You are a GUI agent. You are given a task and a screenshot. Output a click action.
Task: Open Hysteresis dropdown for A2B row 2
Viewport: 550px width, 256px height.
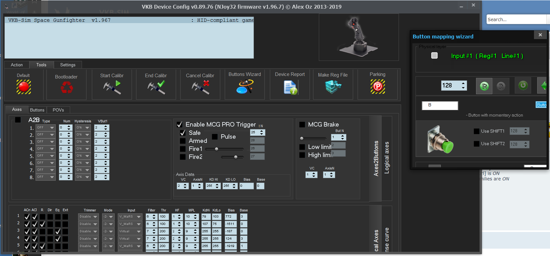click(x=83, y=135)
